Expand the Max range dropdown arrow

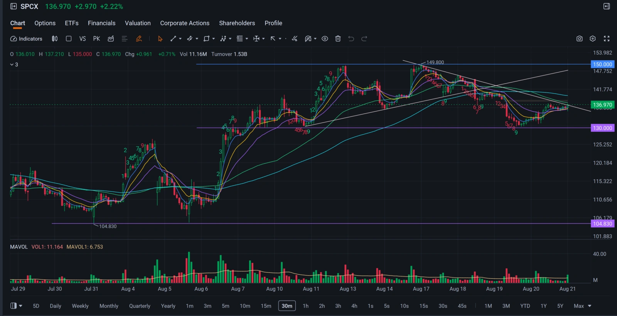click(x=589, y=306)
